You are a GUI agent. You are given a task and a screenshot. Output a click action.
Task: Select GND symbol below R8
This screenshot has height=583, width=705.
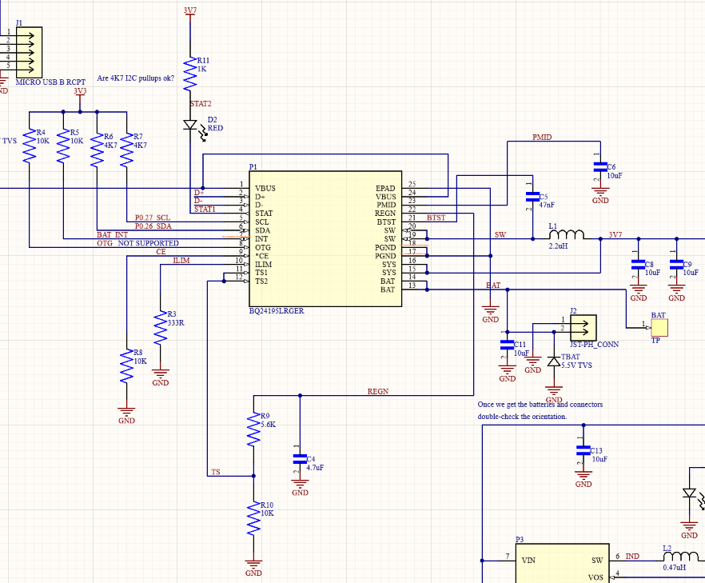[127, 414]
